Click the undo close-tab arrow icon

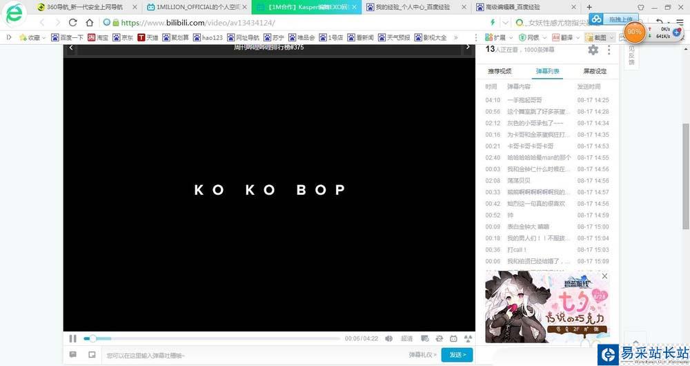659,22
